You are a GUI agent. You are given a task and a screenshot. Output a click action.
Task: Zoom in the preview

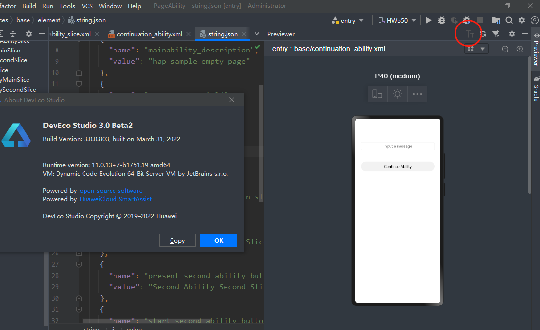520,49
